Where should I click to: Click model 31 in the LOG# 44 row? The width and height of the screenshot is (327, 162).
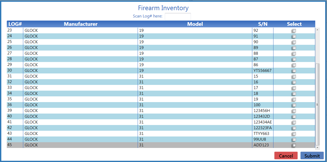pyautogui.click(x=141, y=139)
